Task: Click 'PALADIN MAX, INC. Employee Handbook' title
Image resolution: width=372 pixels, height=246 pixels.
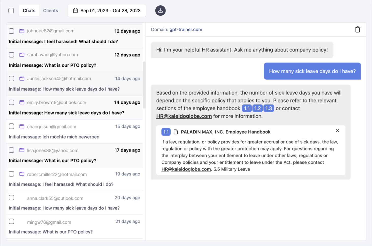Action: coord(226,132)
